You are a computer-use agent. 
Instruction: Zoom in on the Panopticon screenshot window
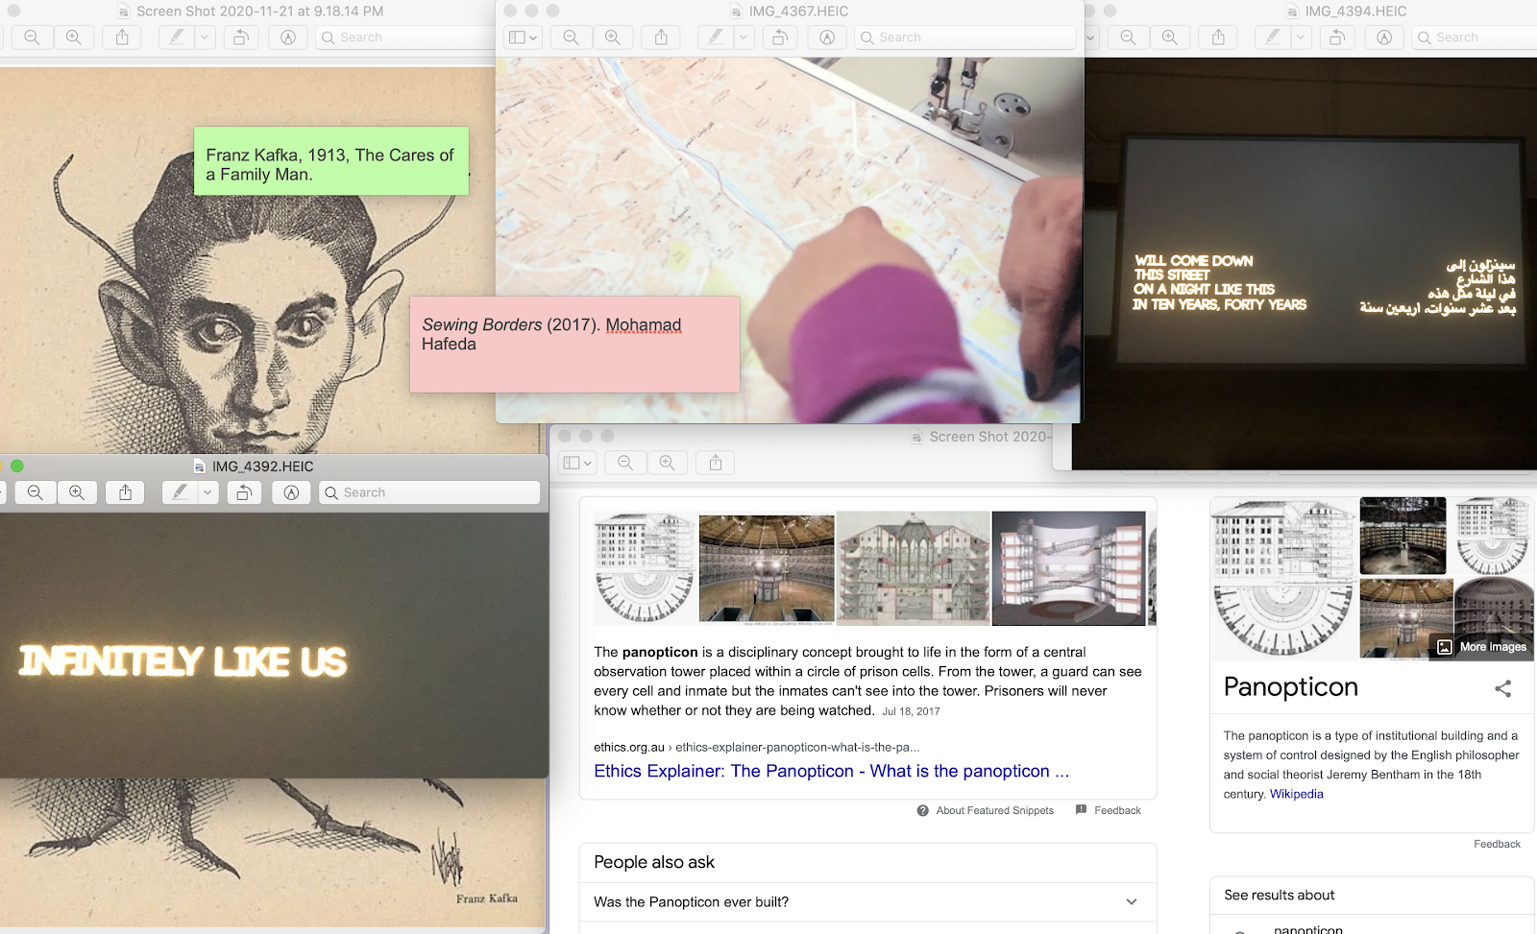(668, 463)
